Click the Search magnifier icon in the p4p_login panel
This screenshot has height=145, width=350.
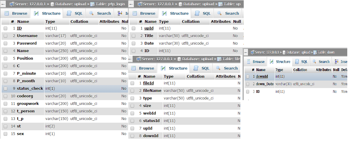[x=91, y=13]
